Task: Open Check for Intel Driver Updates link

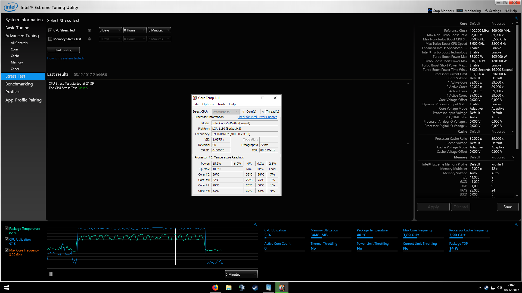Action: [257, 117]
